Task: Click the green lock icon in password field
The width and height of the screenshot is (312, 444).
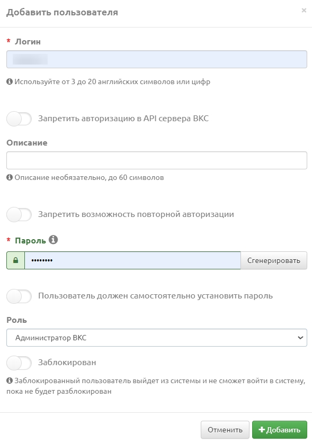Action: tap(15, 260)
